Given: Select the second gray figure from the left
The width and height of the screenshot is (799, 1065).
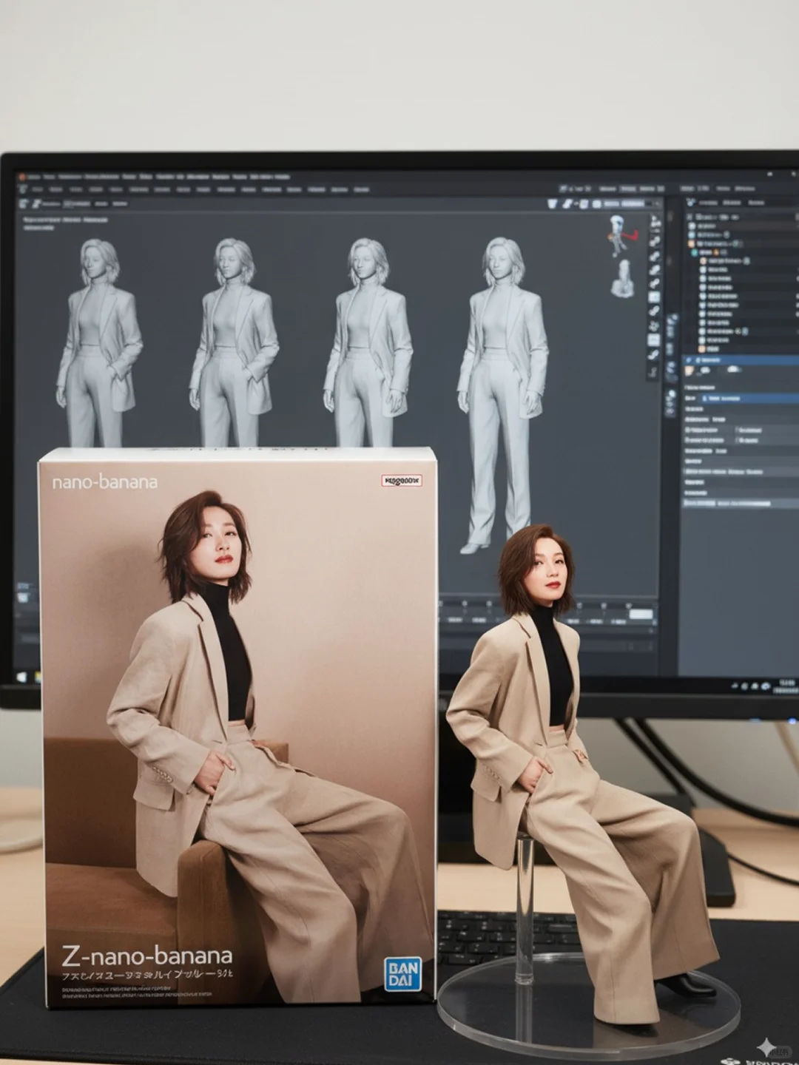Looking at the screenshot, I should 234,342.
